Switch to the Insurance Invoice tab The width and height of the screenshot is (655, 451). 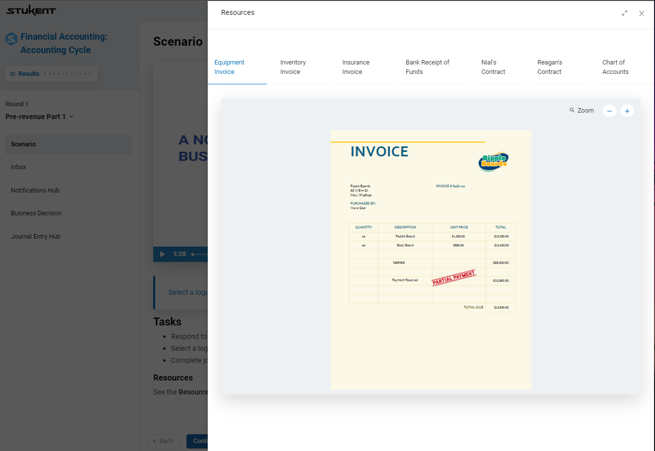(364, 67)
